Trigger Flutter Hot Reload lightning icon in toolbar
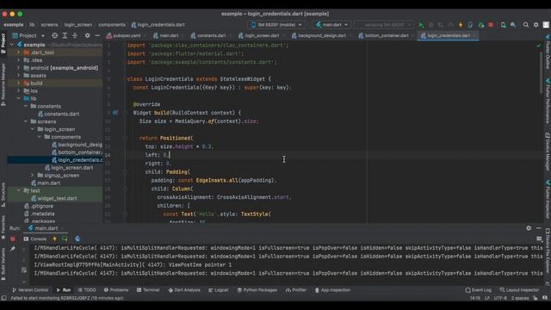551x310 pixels. (x=461, y=25)
